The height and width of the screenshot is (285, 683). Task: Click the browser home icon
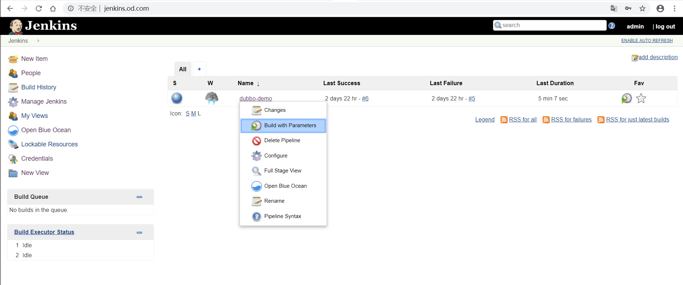pyautogui.click(x=53, y=9)
